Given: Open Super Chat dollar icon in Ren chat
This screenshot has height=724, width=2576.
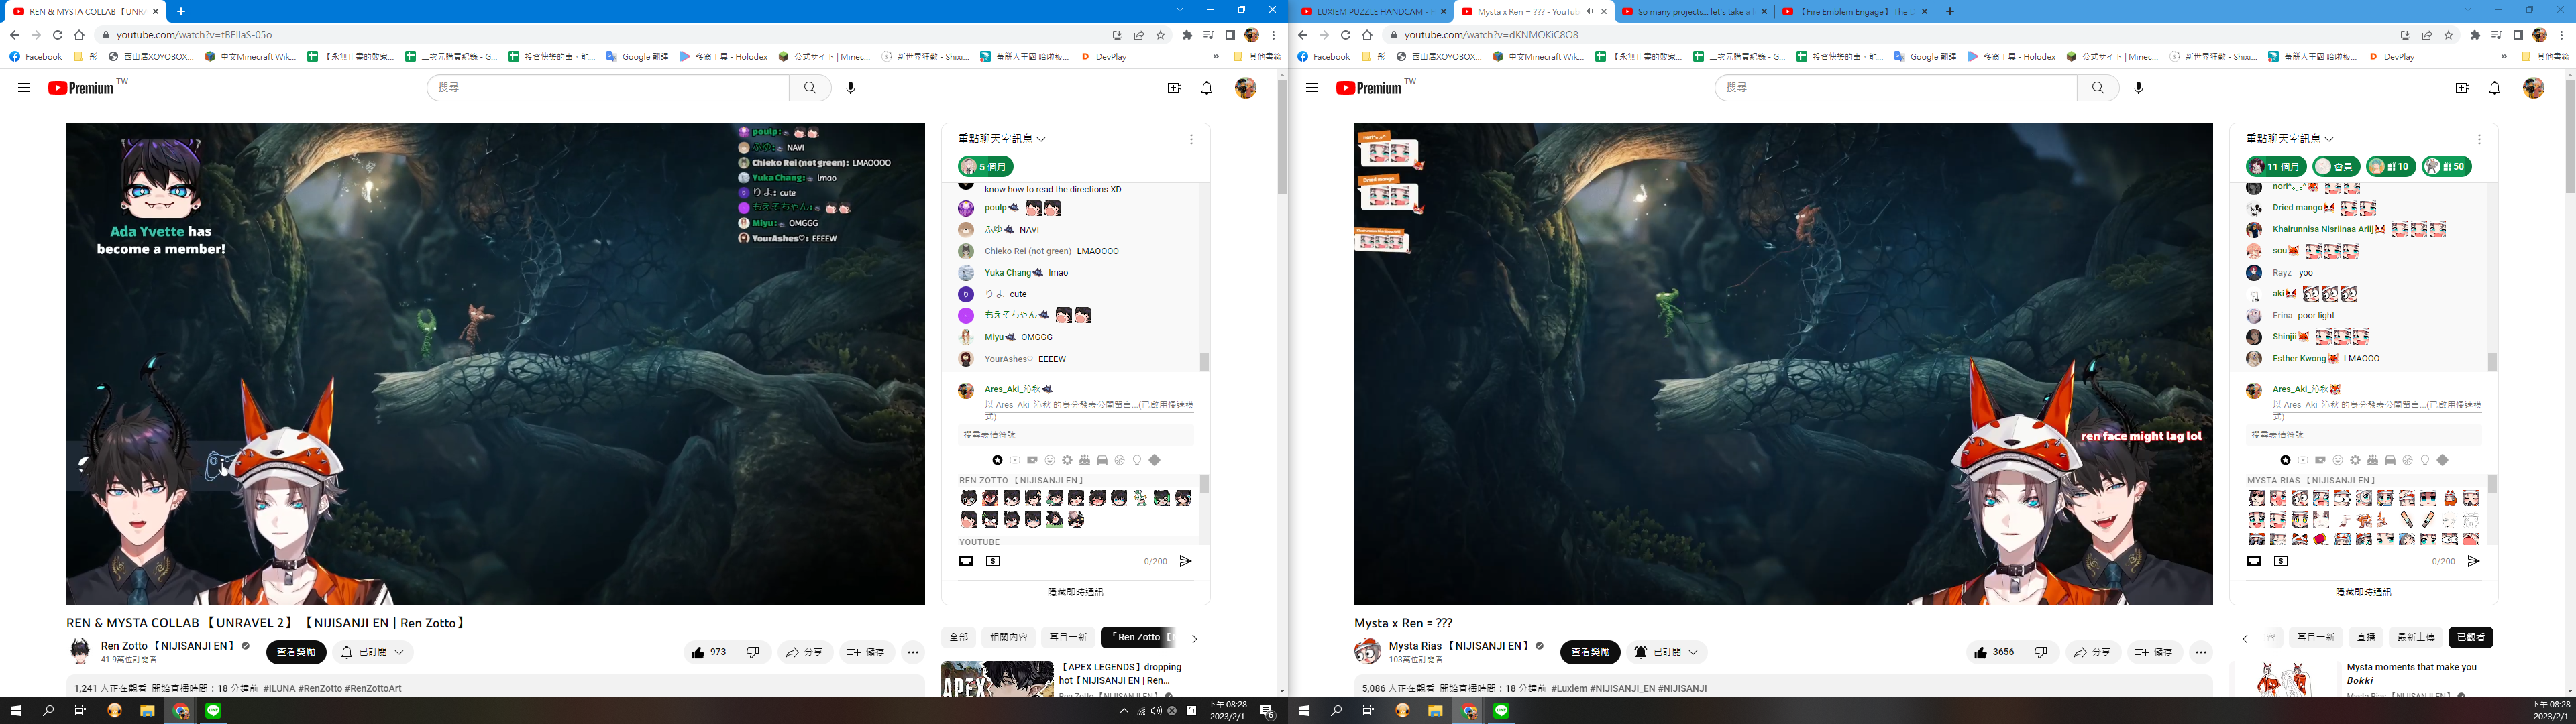Looking at the screenshot, I should coord(993,562).
